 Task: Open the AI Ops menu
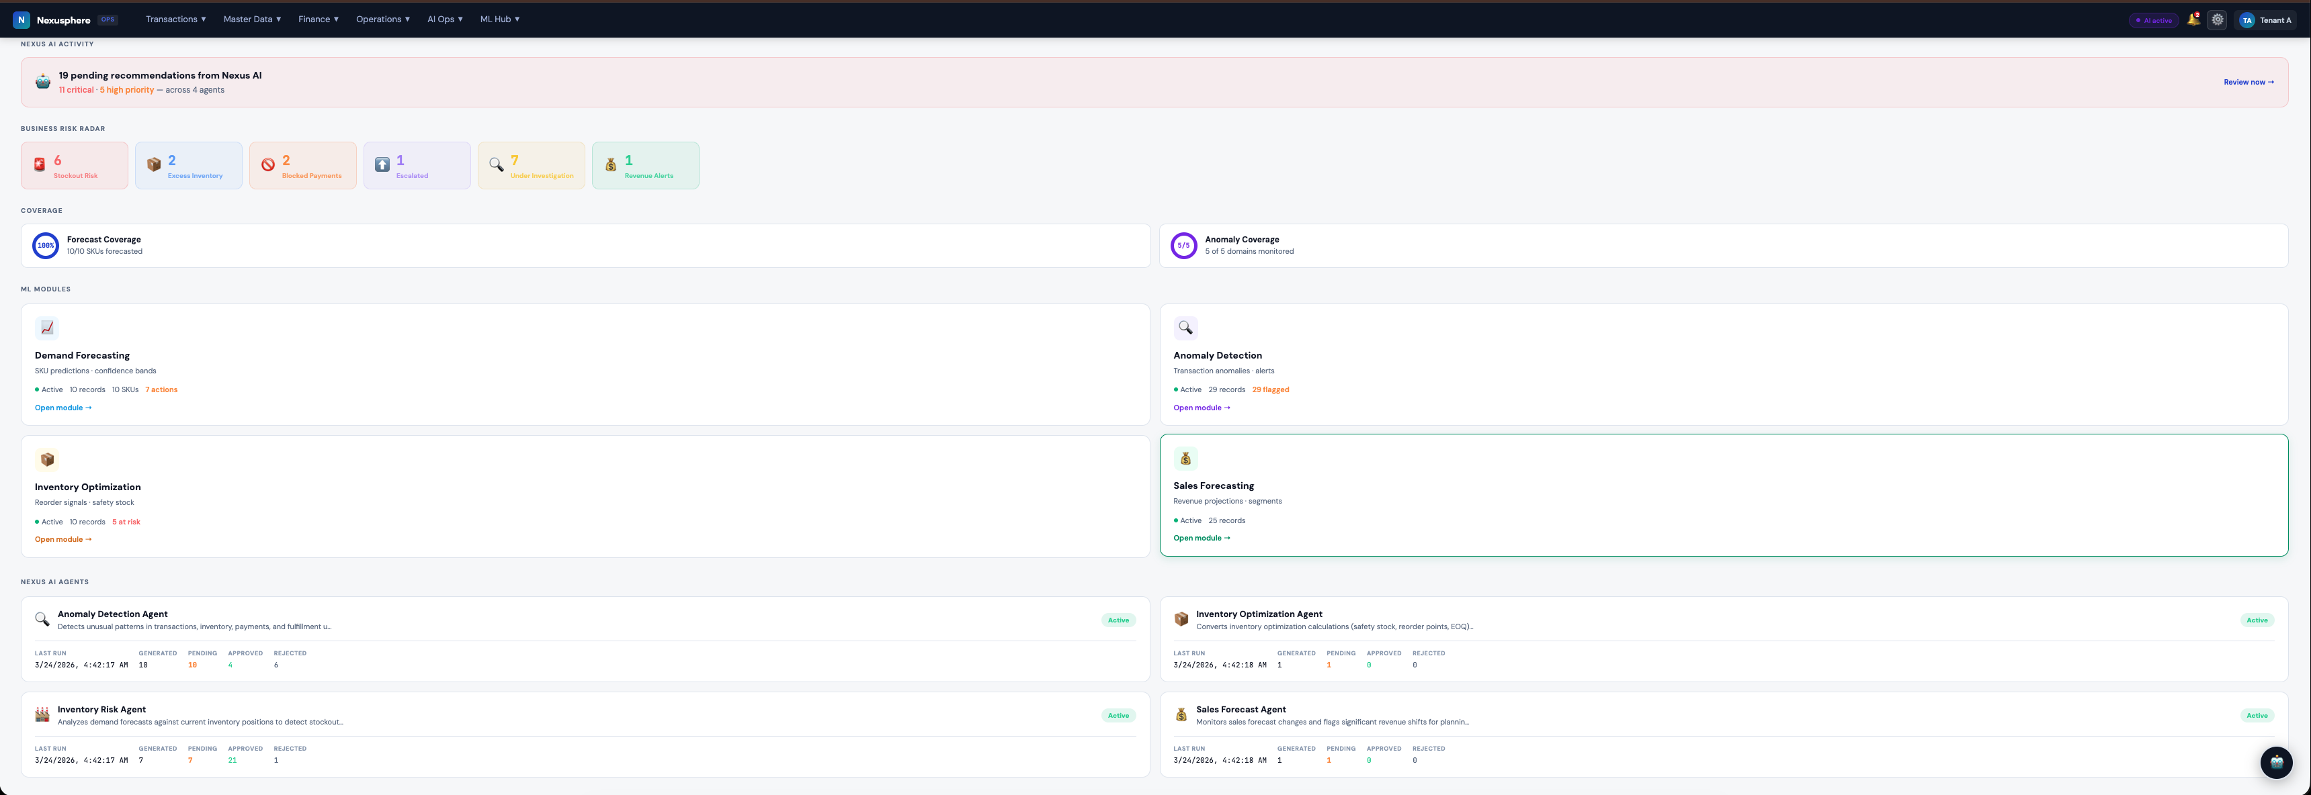click(445, 19)
